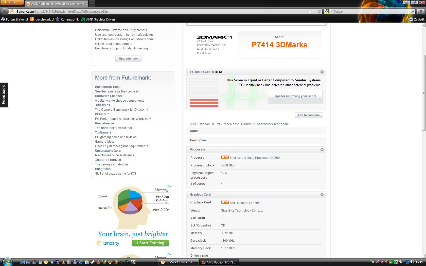
Task: Click Tips for improving your score
Action: click(295, 97)
